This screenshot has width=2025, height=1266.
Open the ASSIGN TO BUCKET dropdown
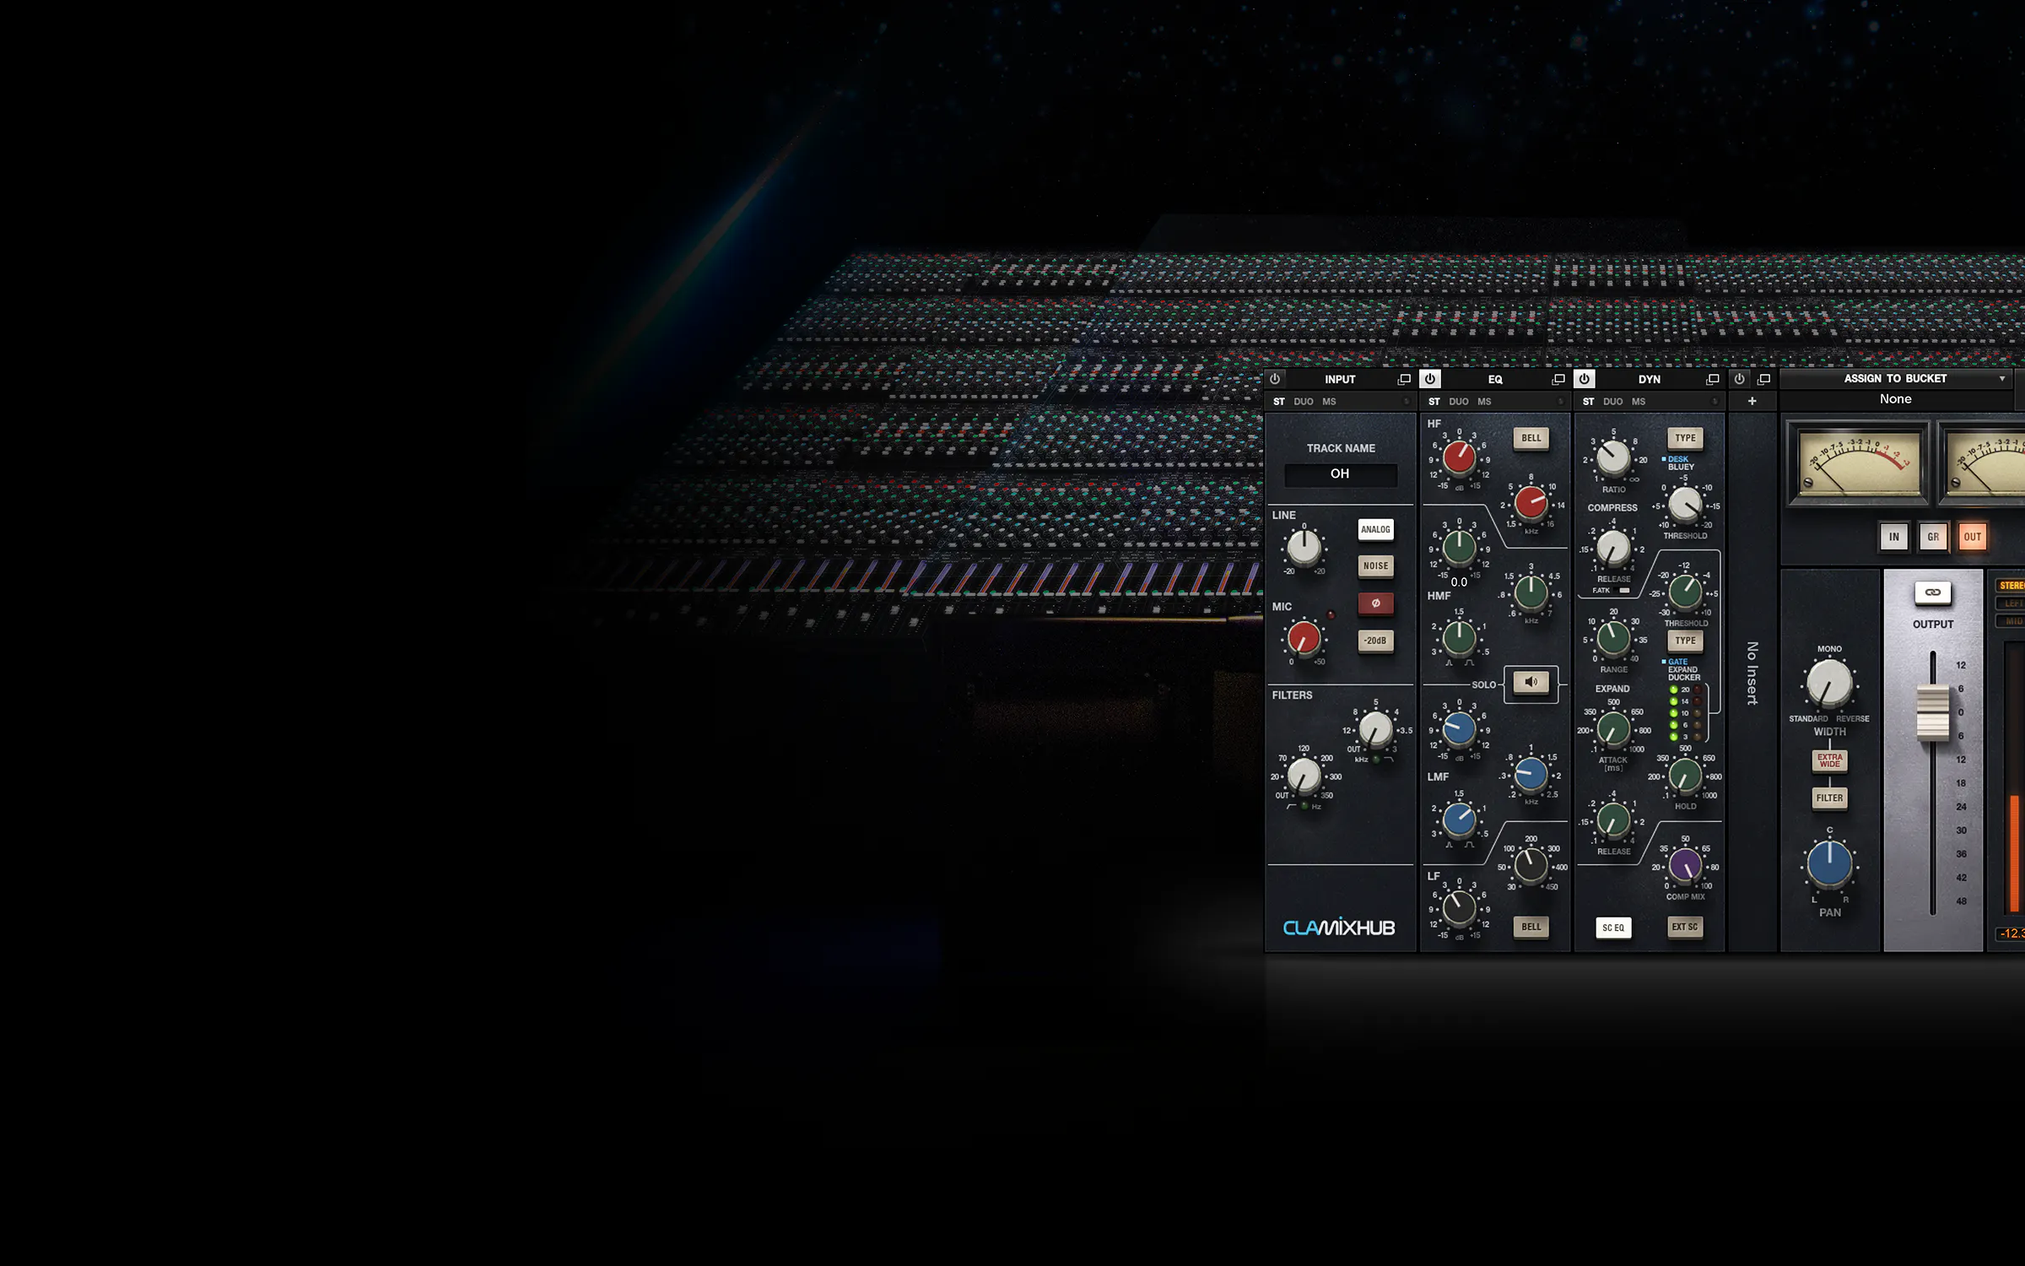click(1896, 379)
